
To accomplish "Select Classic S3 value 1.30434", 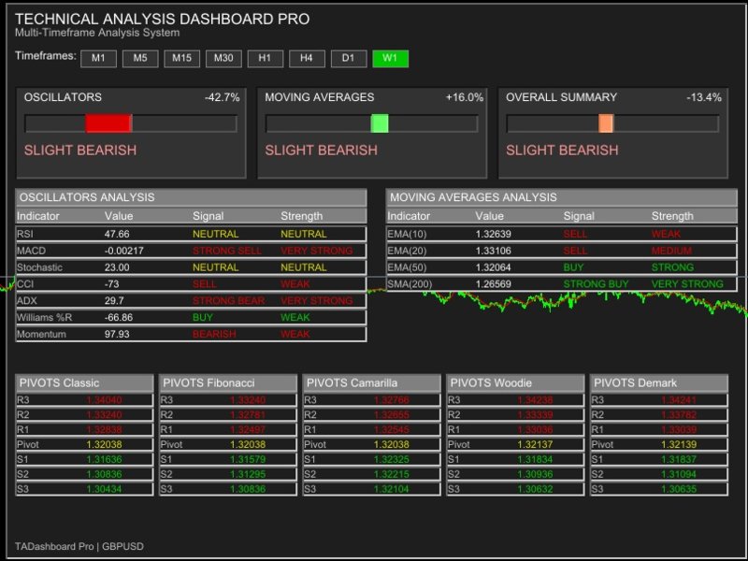I will tap(104, 489).
